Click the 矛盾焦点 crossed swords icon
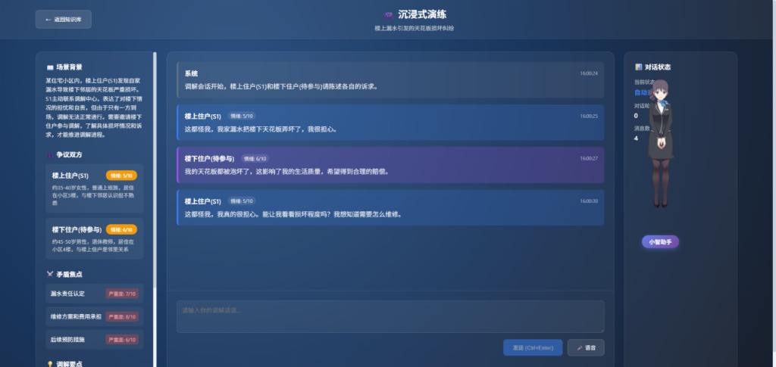 click(50, 274)
